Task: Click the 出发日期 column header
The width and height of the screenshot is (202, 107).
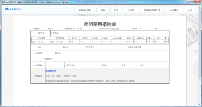Action: [41, 38]
